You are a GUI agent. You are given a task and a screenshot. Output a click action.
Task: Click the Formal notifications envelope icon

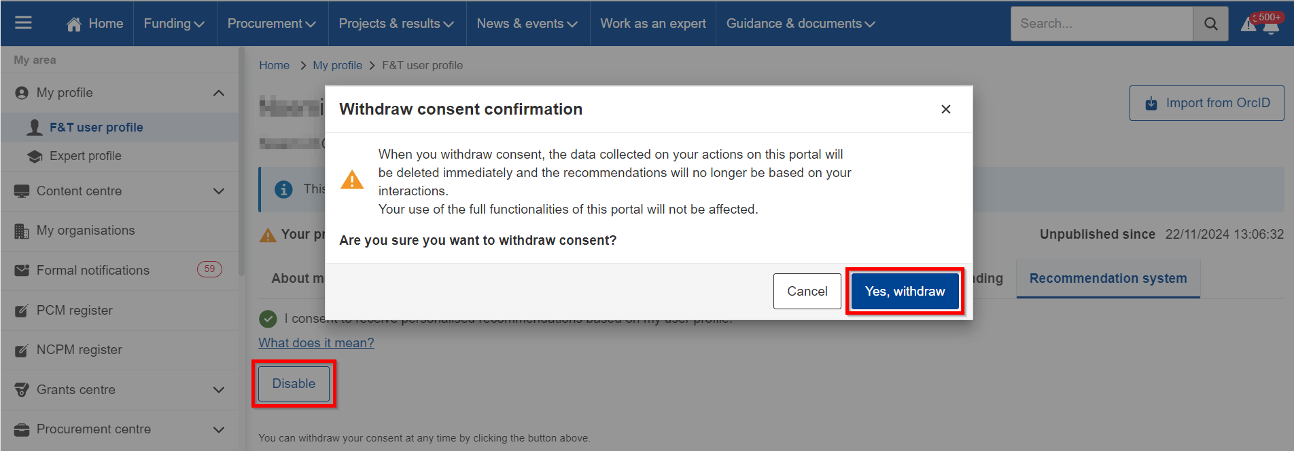click(22, 271)
